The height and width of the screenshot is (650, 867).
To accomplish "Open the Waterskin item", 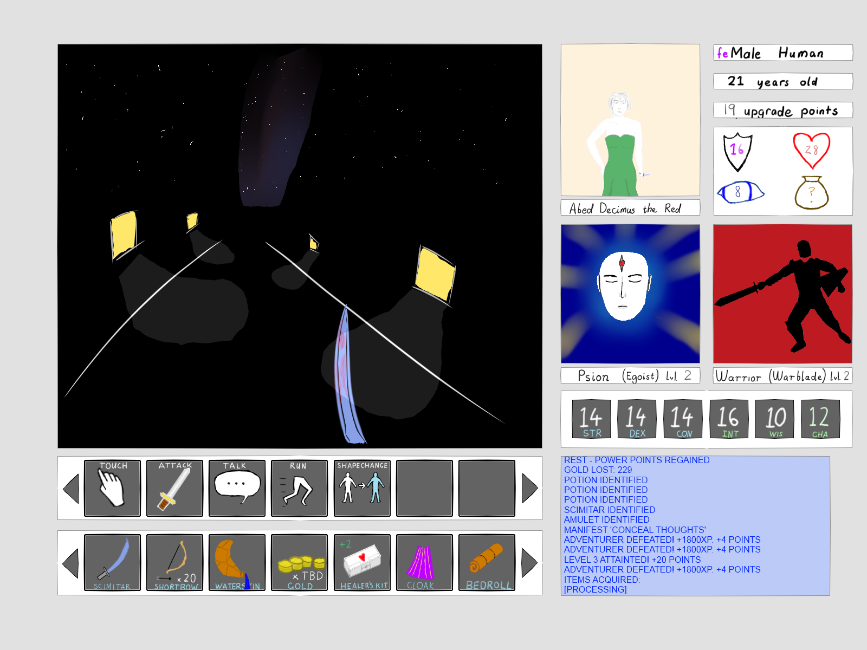I will coord(237,562).
